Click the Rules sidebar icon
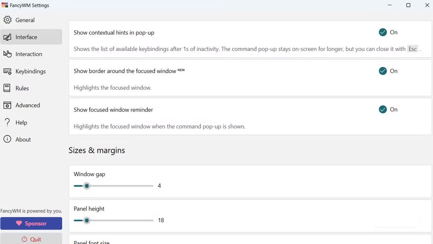Screen dimensions: 433x244 [x=7, y=88]
